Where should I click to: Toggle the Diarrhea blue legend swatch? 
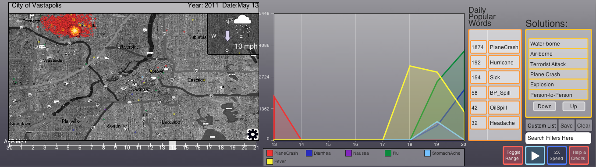point(309,153)
